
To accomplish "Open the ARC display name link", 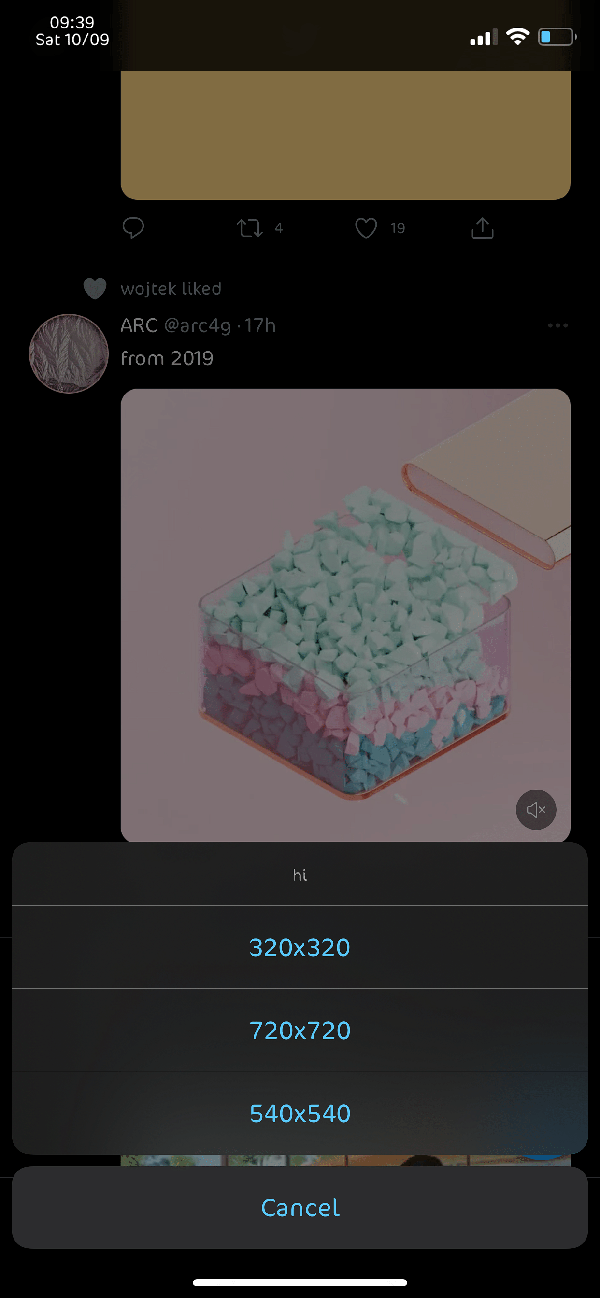I will coord(139,325).
